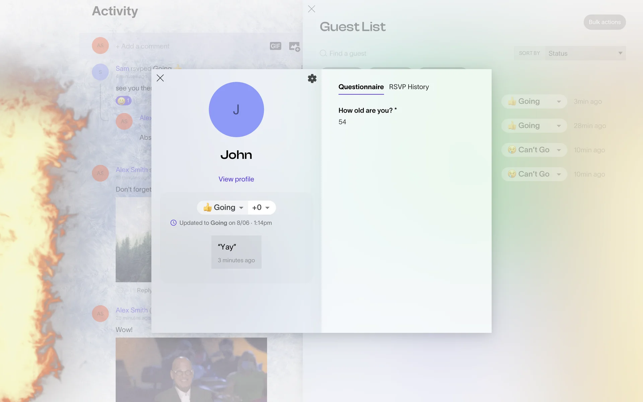Close John's guest details modal
This screenshot has width=643, height=402.
click(x=160, y=78)
